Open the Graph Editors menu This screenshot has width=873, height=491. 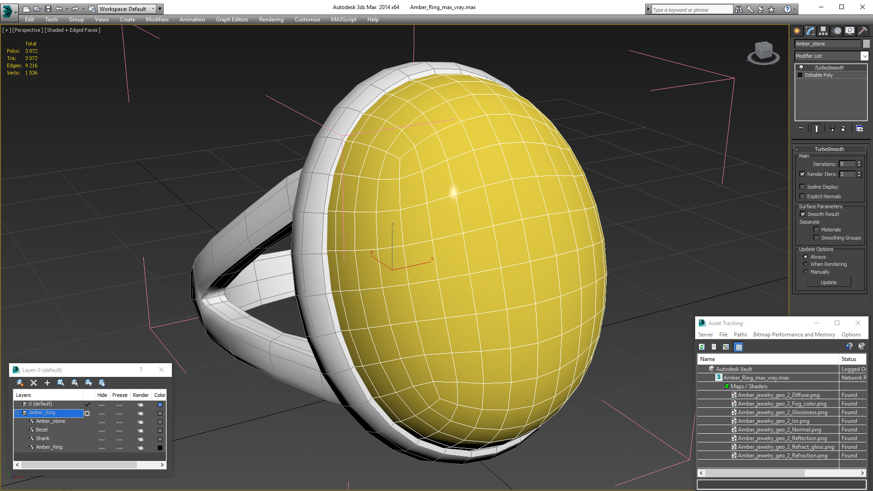pos(232,20)
